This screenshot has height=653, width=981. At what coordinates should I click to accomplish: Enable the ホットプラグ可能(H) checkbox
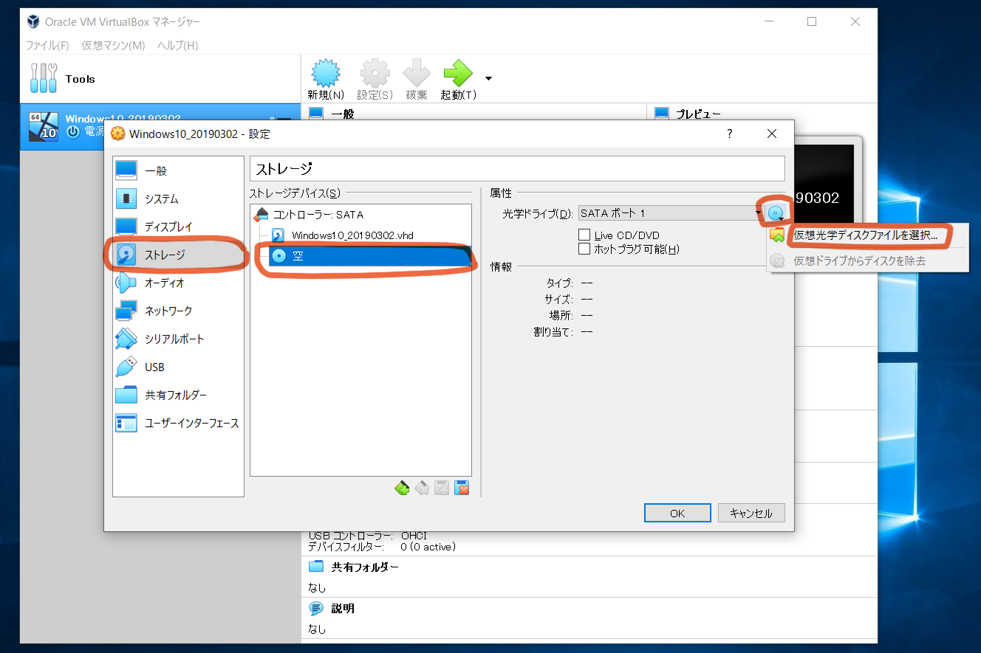pos(584,249)
